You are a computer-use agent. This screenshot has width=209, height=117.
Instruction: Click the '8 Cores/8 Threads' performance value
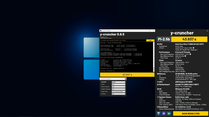(x=183, y=52)
